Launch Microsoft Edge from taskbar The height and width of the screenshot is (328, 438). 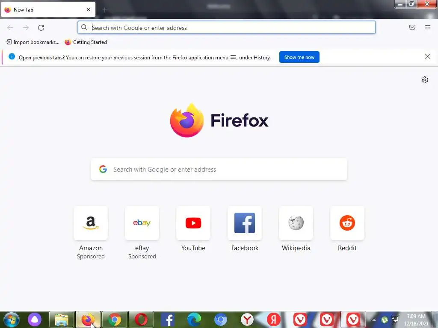(194, 319)
